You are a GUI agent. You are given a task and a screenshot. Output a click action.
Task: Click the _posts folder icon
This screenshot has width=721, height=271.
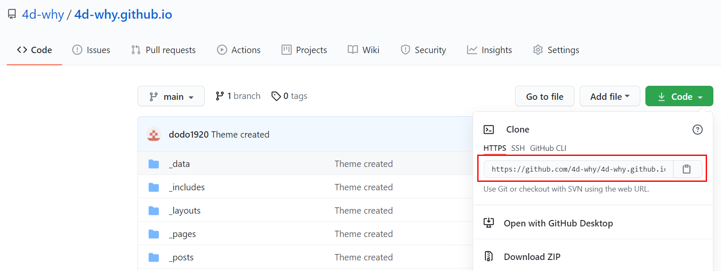pos(154,257)
